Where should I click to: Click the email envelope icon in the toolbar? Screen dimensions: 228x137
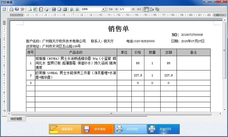point(46,9)
